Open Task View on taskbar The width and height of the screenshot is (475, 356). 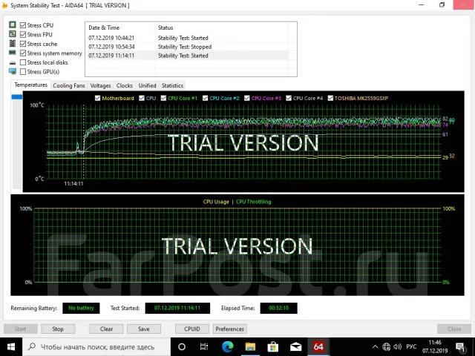tap(204, 347)
